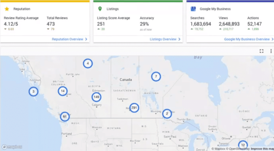Open the map's three-dot options menu
The height and width of the screenshot is (151, 274).
pos(271,51)
